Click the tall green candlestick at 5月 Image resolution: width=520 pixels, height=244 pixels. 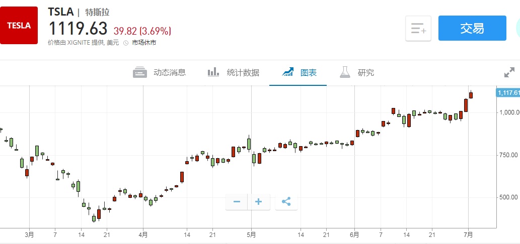pyautogui.click(x=249, y=144)
